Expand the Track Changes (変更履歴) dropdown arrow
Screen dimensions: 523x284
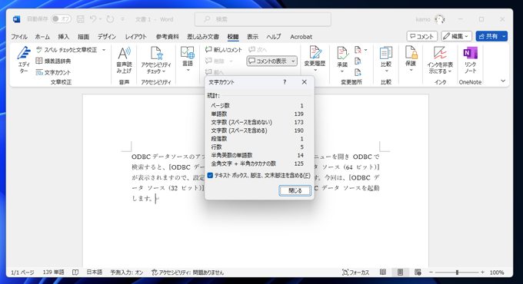315,71
